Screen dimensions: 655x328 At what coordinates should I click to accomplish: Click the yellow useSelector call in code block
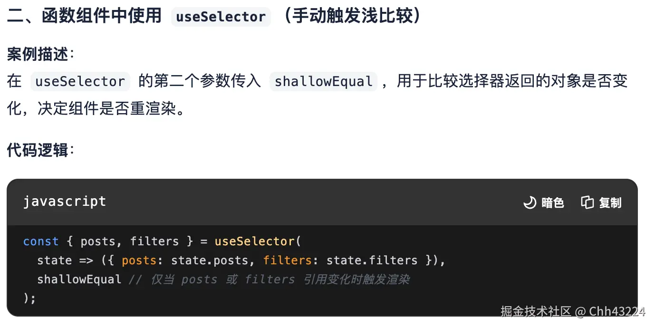click(x=255, y=241)
